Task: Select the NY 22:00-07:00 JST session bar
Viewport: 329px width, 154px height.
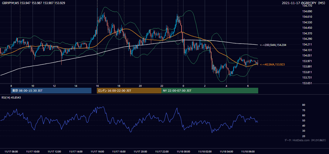Action: click(x=210, y=91)
